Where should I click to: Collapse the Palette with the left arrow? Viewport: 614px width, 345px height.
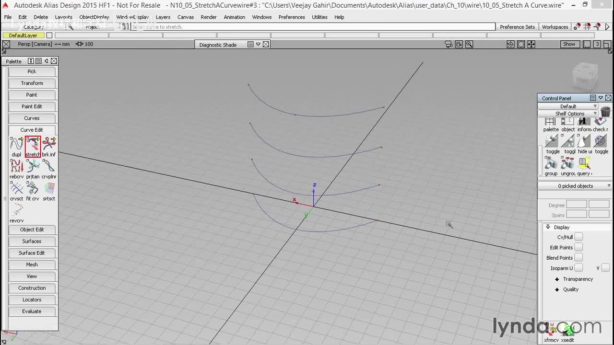46,61
